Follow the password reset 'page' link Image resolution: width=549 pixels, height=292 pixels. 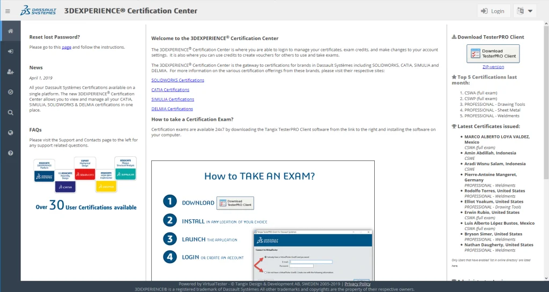[x=66, y=47]
